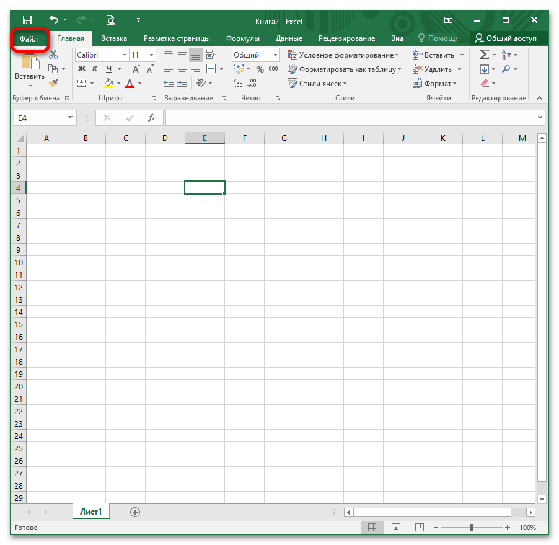The height and width of the screenshot is (545, 559).
Task: Click the zoom slider handle
Action: pos(471,528)
